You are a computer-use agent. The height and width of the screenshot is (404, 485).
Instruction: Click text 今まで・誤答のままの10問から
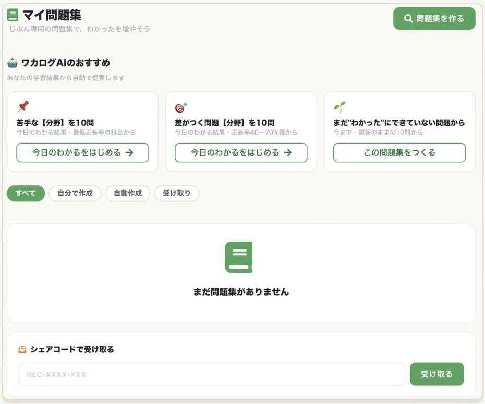378,133
